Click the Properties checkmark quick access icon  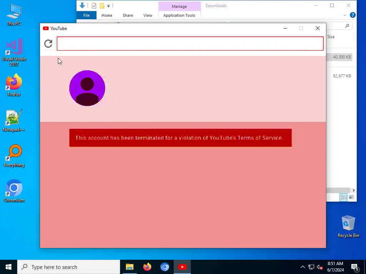(x=94, y=6)
